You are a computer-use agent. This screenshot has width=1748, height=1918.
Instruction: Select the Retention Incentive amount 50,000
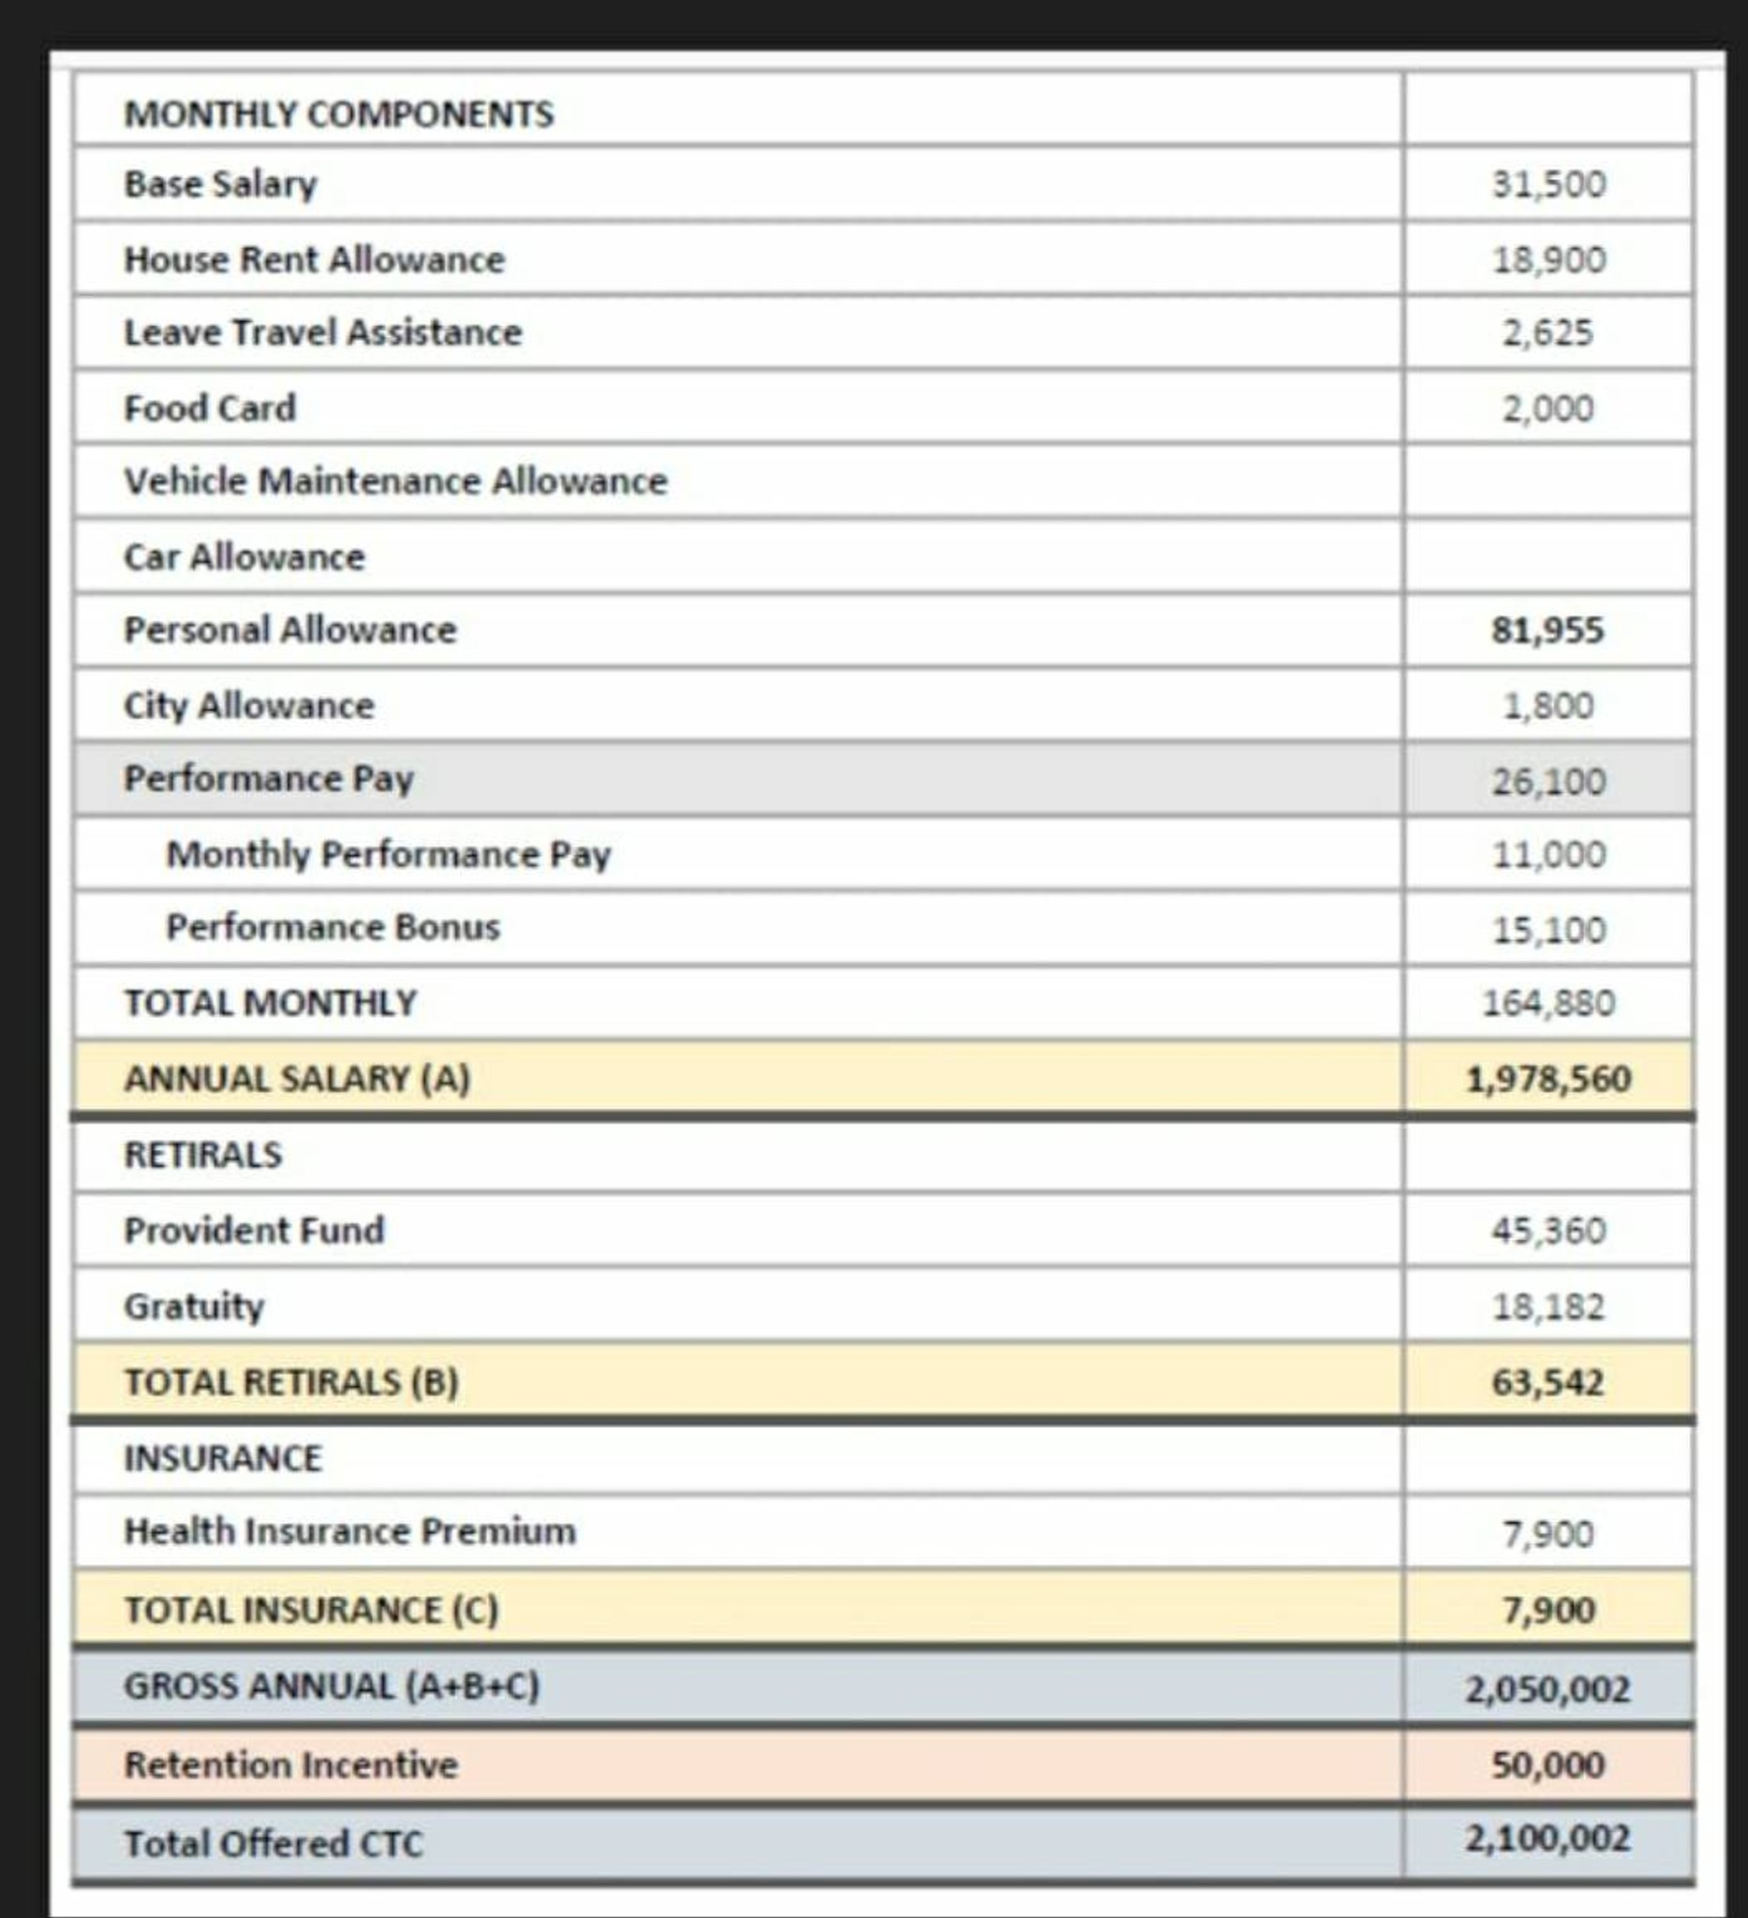(x=1548, y=1764)
